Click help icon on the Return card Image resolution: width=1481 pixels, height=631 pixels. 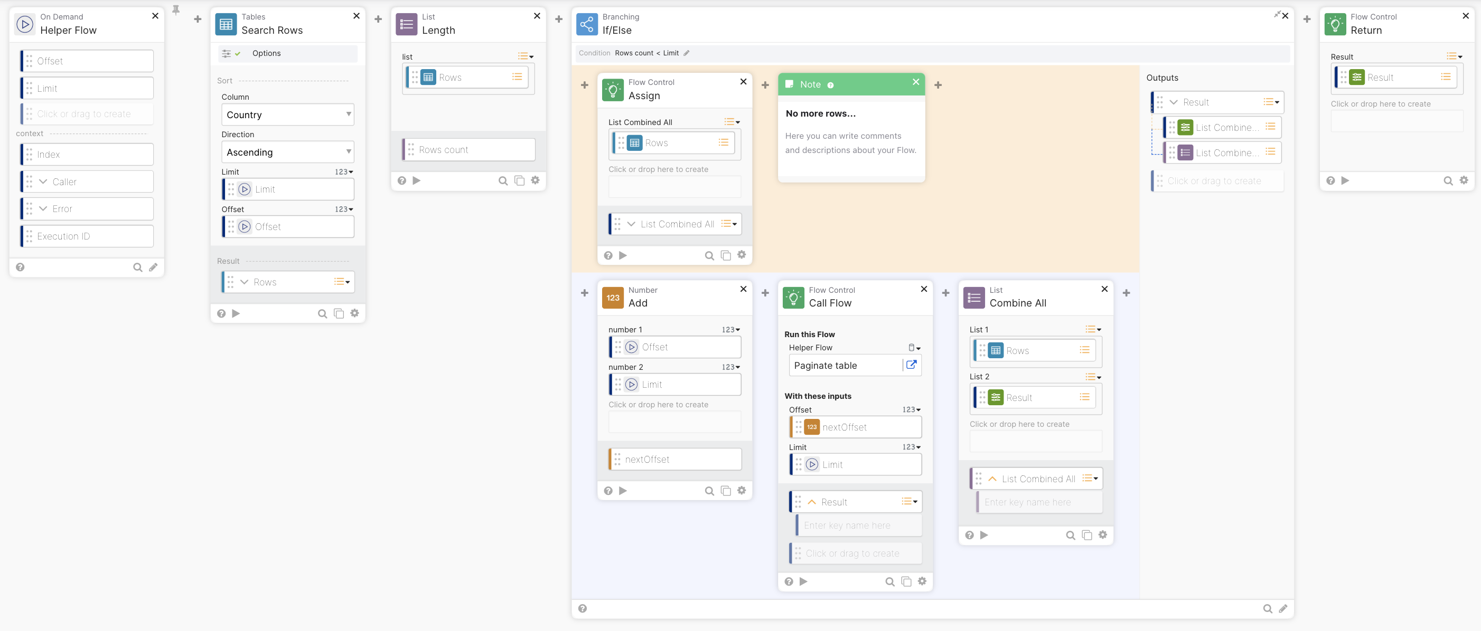[1330, 181]
